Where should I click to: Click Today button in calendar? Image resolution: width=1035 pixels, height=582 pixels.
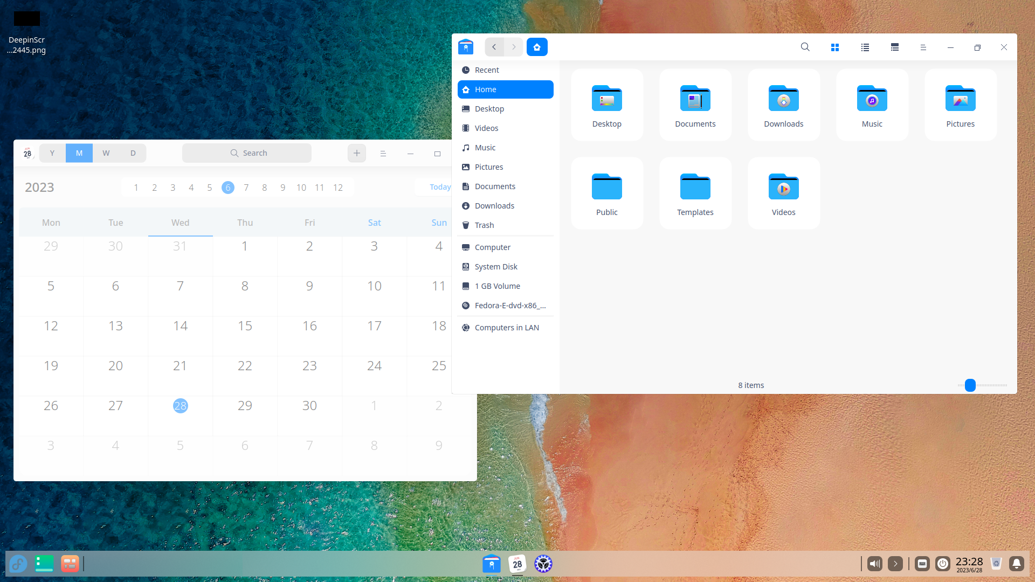coord(439,187)
